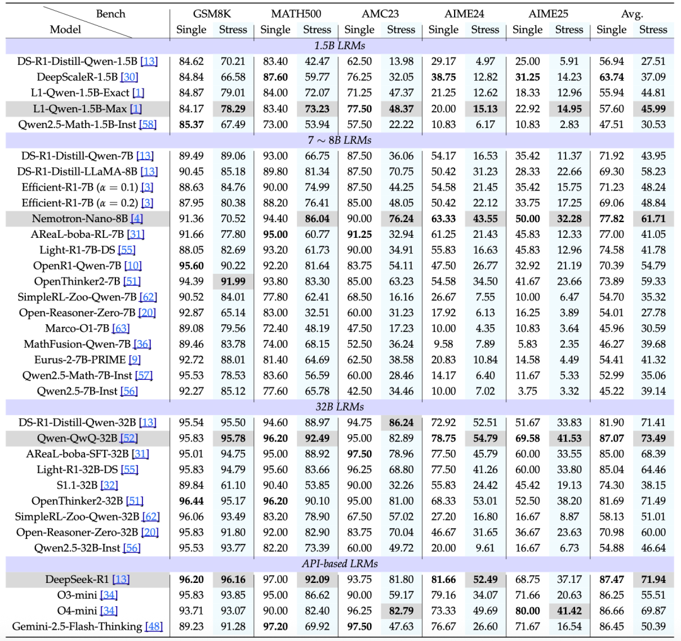The height and width of the screenshot is (641, 681).
Task: Click the 71.94 value on DeepSeek-R1 row
Action: point(653,579)
